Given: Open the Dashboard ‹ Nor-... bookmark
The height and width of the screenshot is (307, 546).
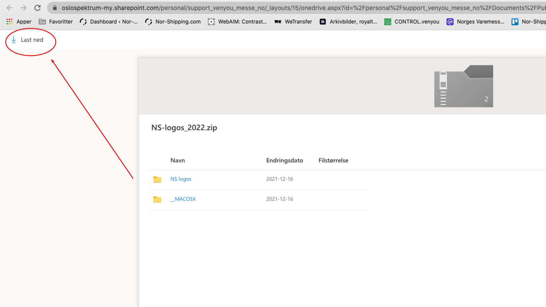Looking at the screenshot, I should click(x=109, y=22).
